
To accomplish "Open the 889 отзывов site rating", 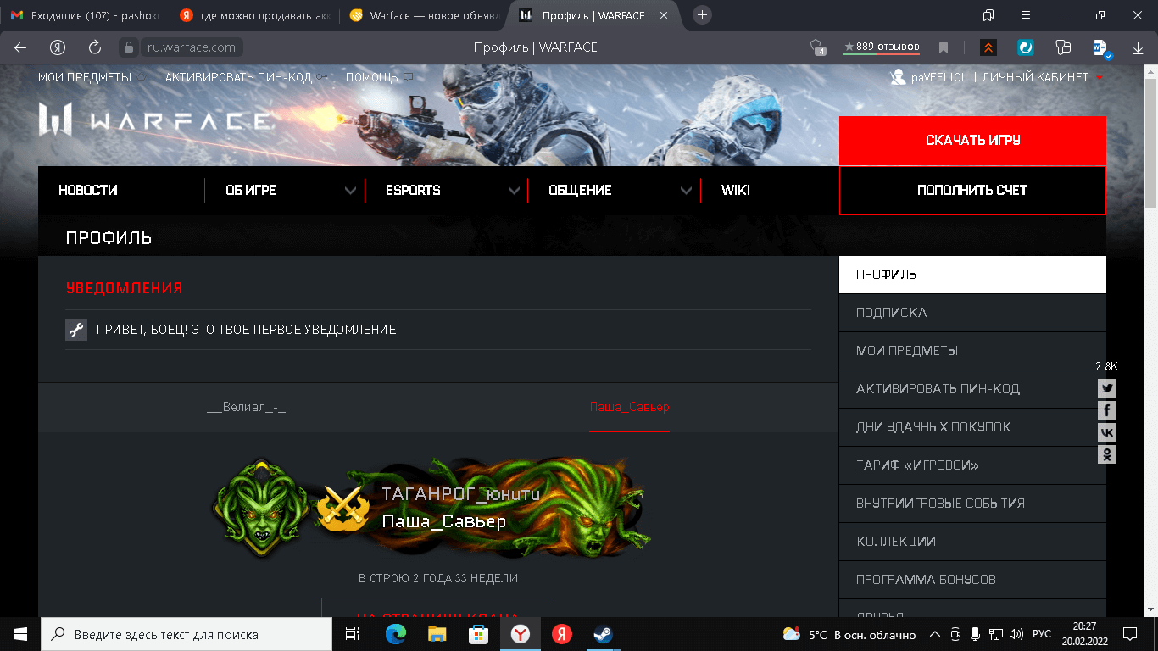I will coord(881,47).
